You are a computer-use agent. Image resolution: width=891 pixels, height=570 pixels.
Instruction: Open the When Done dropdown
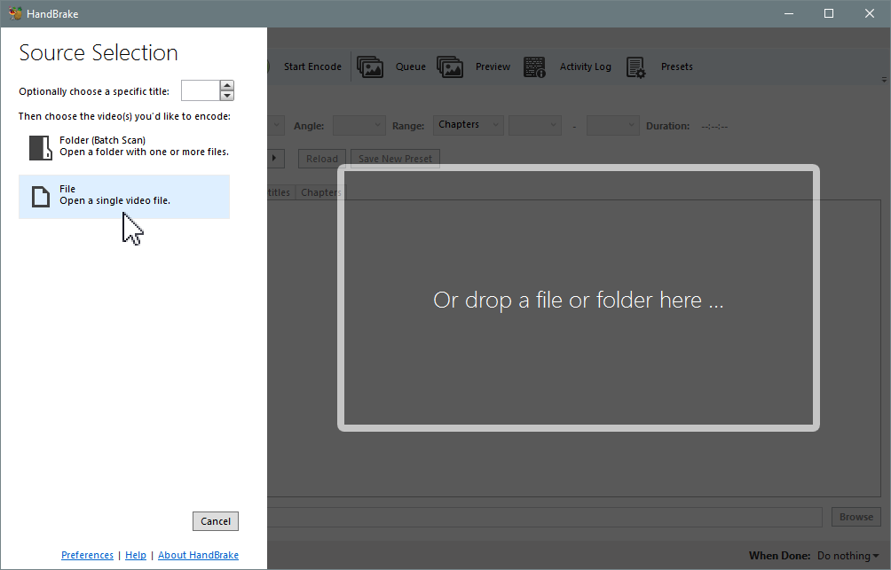848,556
